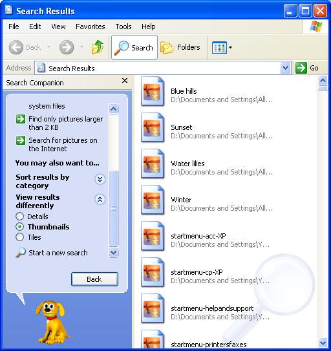The width and height of the screenshot is (331, 351).
Task: Click the startmenu-acc-XP file name
Action: 198,236
